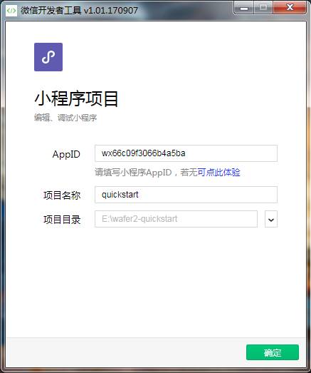This screenshot has height=373, width=311.
Task: Click the 项目目录 label
Action: [x=62, y=220]
